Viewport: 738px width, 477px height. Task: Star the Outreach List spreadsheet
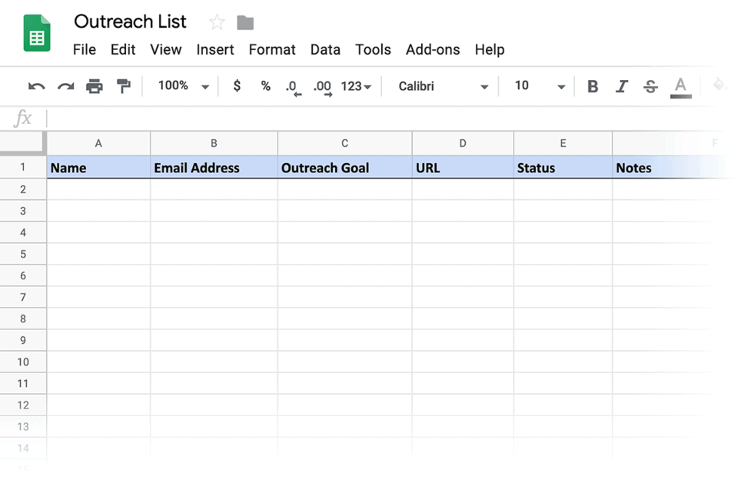click(x=216, y=22)
